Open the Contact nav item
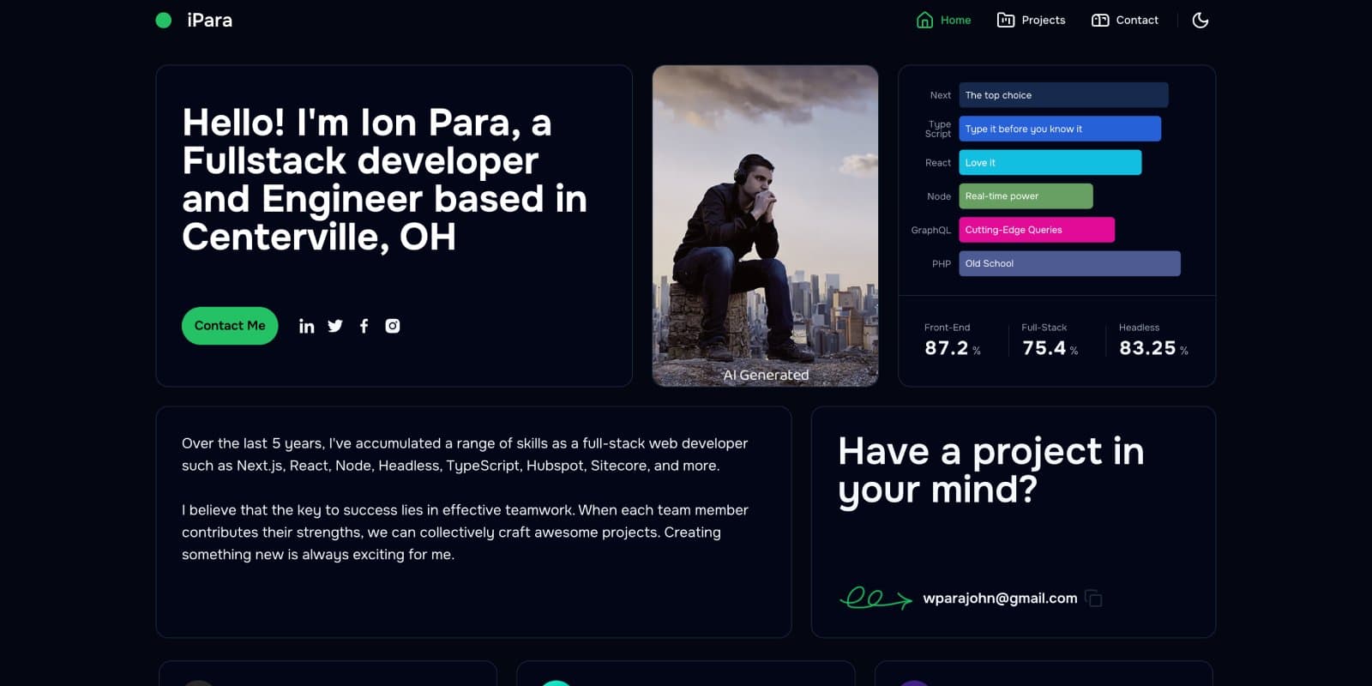 (x=1125, y=20)
